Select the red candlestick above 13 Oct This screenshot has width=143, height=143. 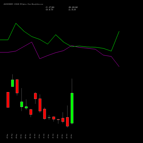40,105
